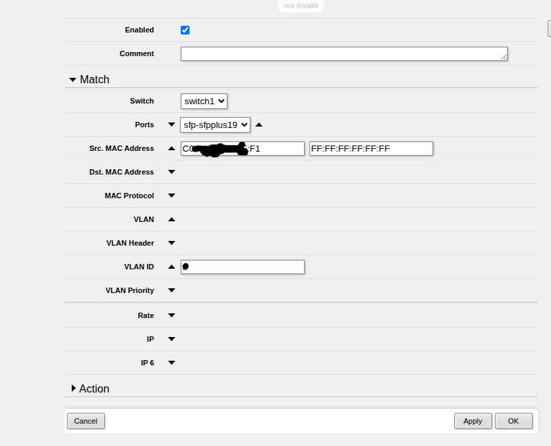Click up arrow right of Ports dropdown
The image size is (551, 446).
259,125
